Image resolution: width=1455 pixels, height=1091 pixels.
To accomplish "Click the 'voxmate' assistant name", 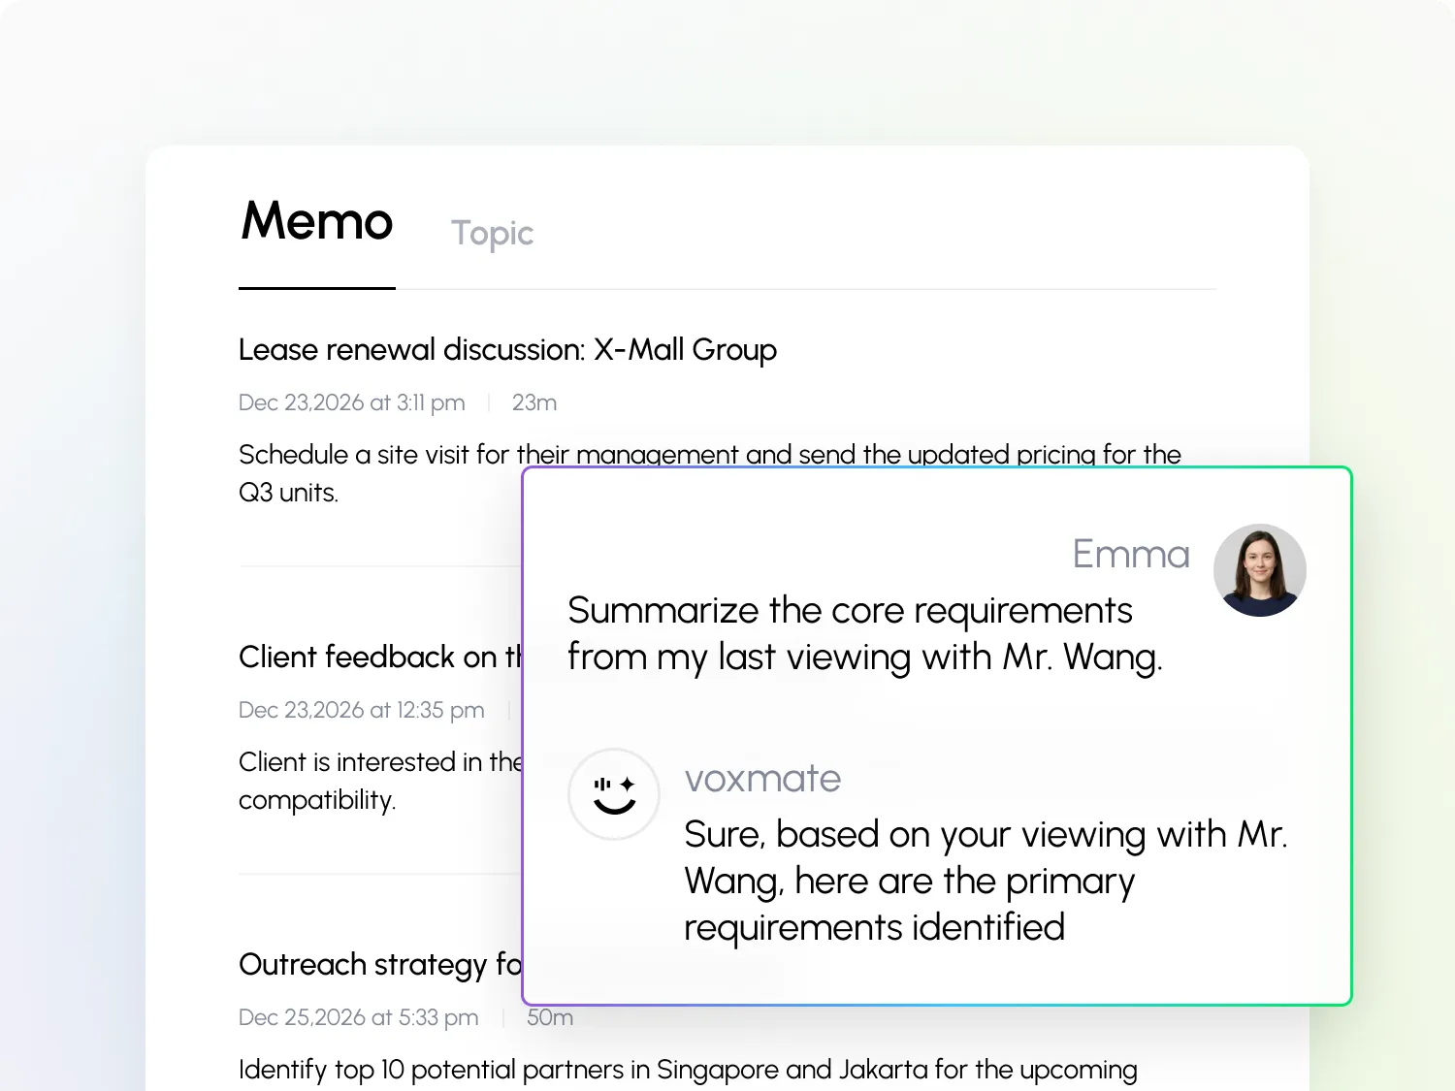I will (762, 779).
